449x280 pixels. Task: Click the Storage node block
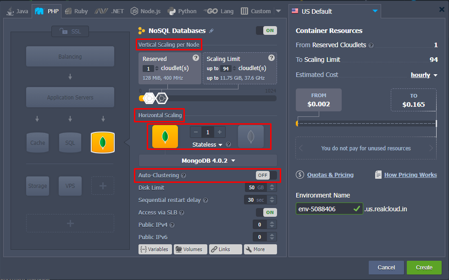pos(38,186)
